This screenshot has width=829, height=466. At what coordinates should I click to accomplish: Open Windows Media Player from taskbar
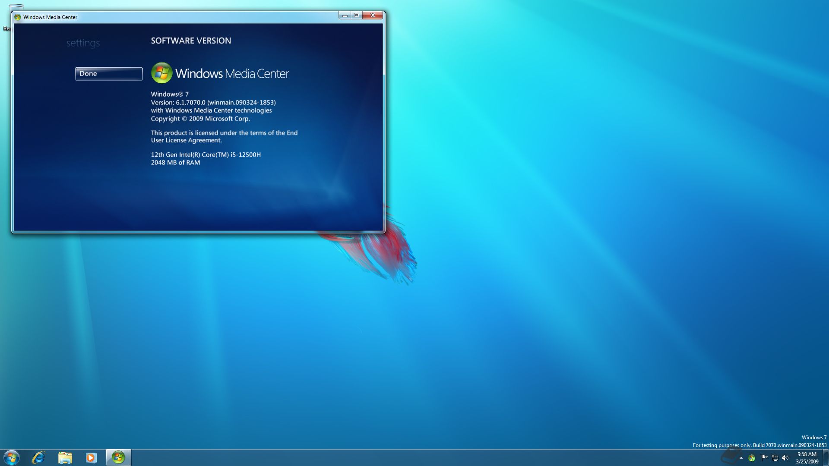[x=91, y=457]
